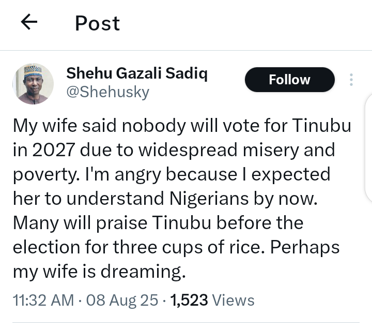Tap the @Shehusky handle
The width and height of the screenshot is (372, 330).
[x=107, y=92]
